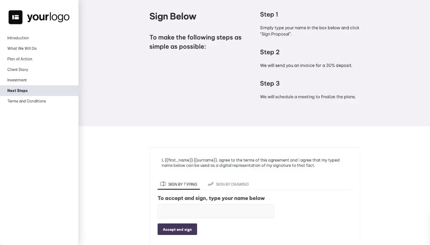430x245 pixels.
Task: Click the Step 3 heading
Action: pos(269,83)
